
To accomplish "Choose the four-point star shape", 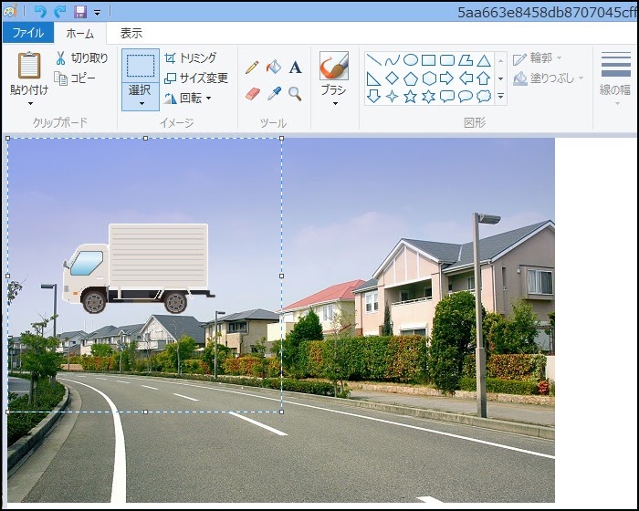I will click(392, 97).
